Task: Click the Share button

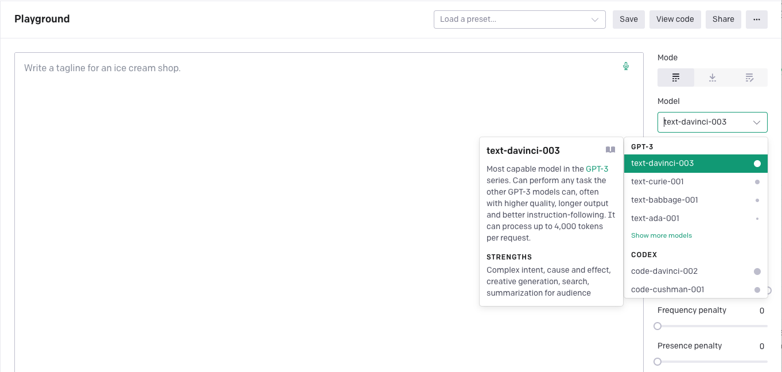Action: point(723,19)
